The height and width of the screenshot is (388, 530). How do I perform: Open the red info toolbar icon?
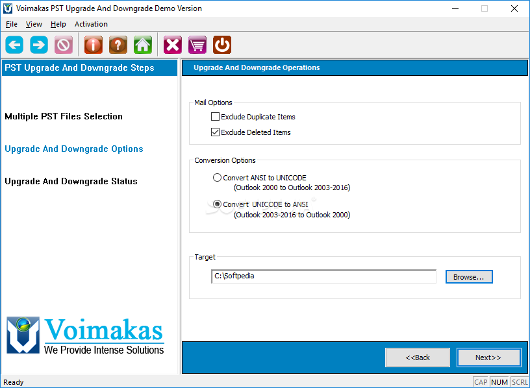pos(94,45)
